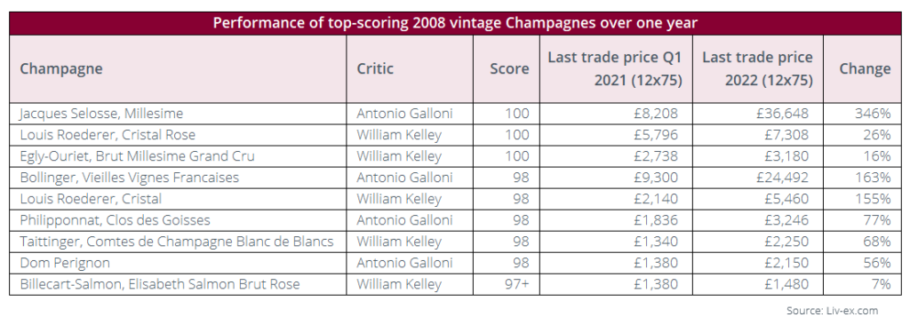Click the 346% change value
This screenshot has height=325, width=910.
873,114
